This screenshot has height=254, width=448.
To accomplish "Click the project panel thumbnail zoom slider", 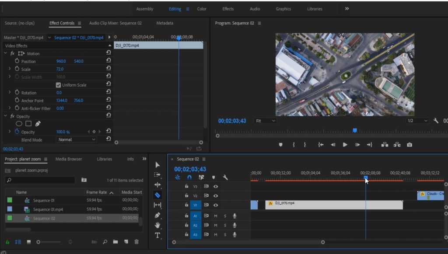I will pos(39,242).
